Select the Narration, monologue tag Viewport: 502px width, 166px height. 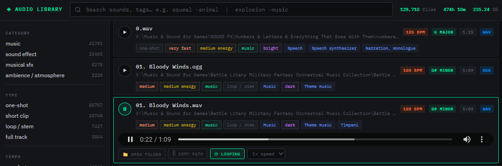pyautogui.click(x=390, y=48)
